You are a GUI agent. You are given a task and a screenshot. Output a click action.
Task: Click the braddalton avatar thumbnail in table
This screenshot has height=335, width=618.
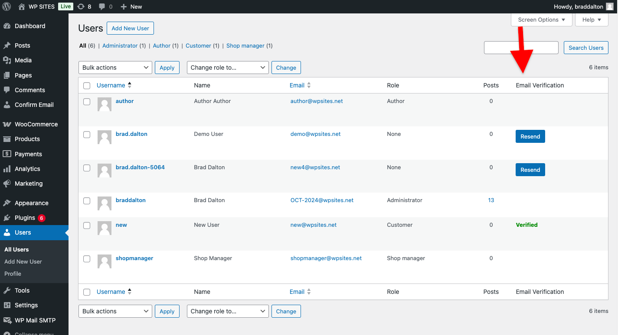pyautogui.click(x=105, y=203)
